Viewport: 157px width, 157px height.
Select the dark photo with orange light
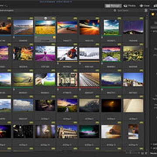tap(111, 106)
